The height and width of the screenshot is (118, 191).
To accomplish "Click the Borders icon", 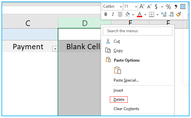I will [151, 14].
